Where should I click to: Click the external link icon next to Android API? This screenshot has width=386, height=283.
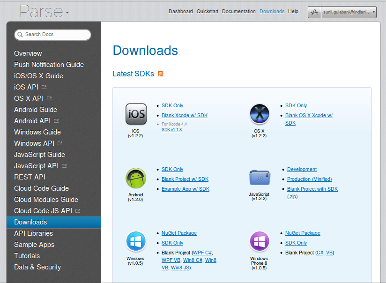pyautogui.click(x=56, y=121)
